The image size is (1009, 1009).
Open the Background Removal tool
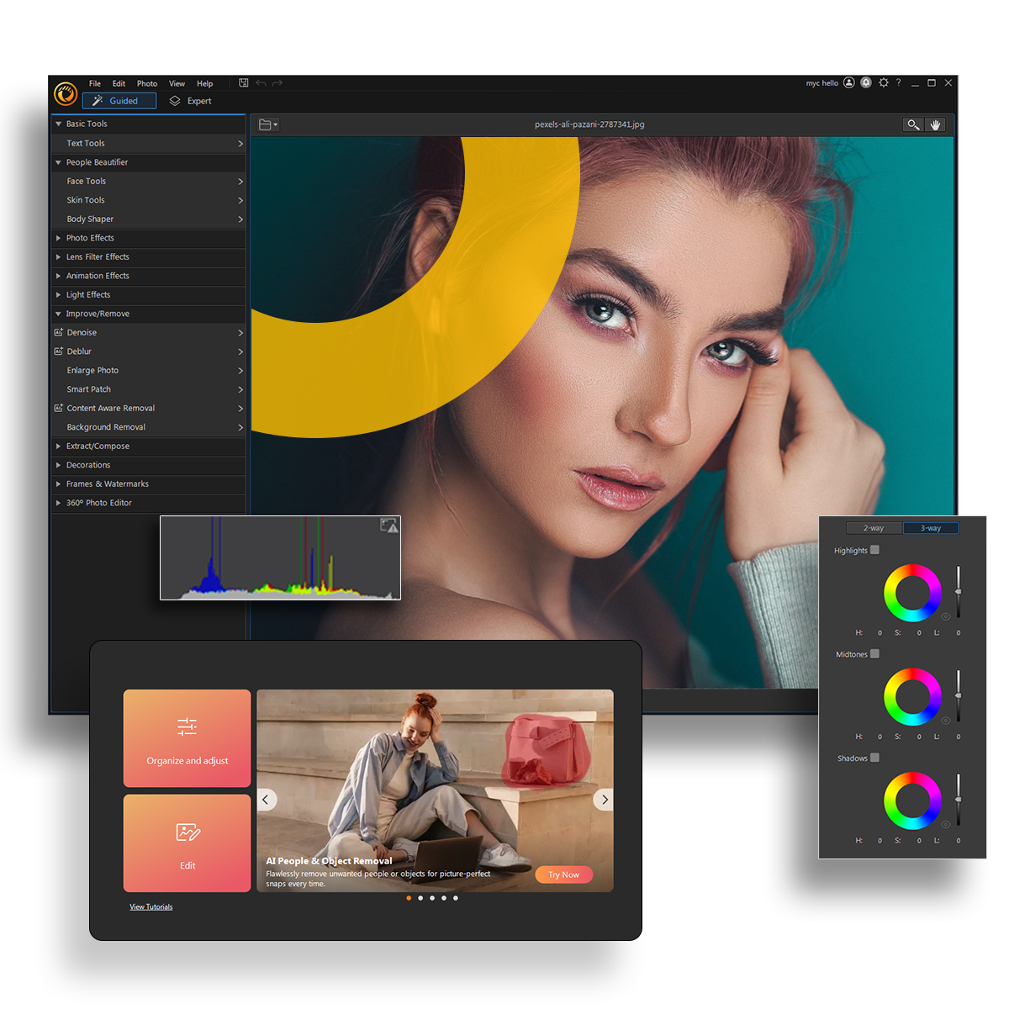(x=149, y=427)
